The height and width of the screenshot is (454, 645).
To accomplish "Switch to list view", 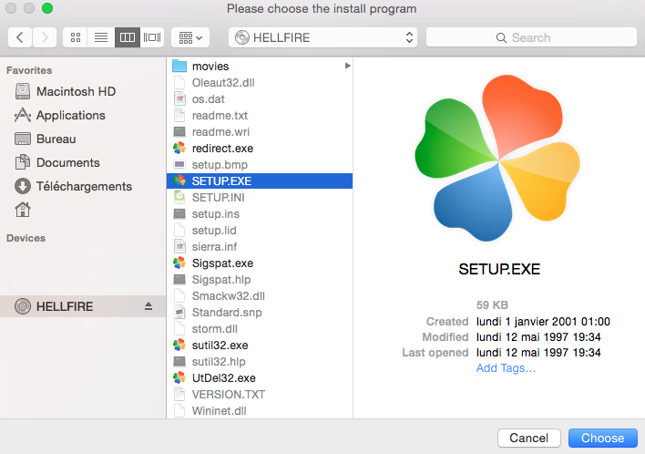I will [101, 38].
